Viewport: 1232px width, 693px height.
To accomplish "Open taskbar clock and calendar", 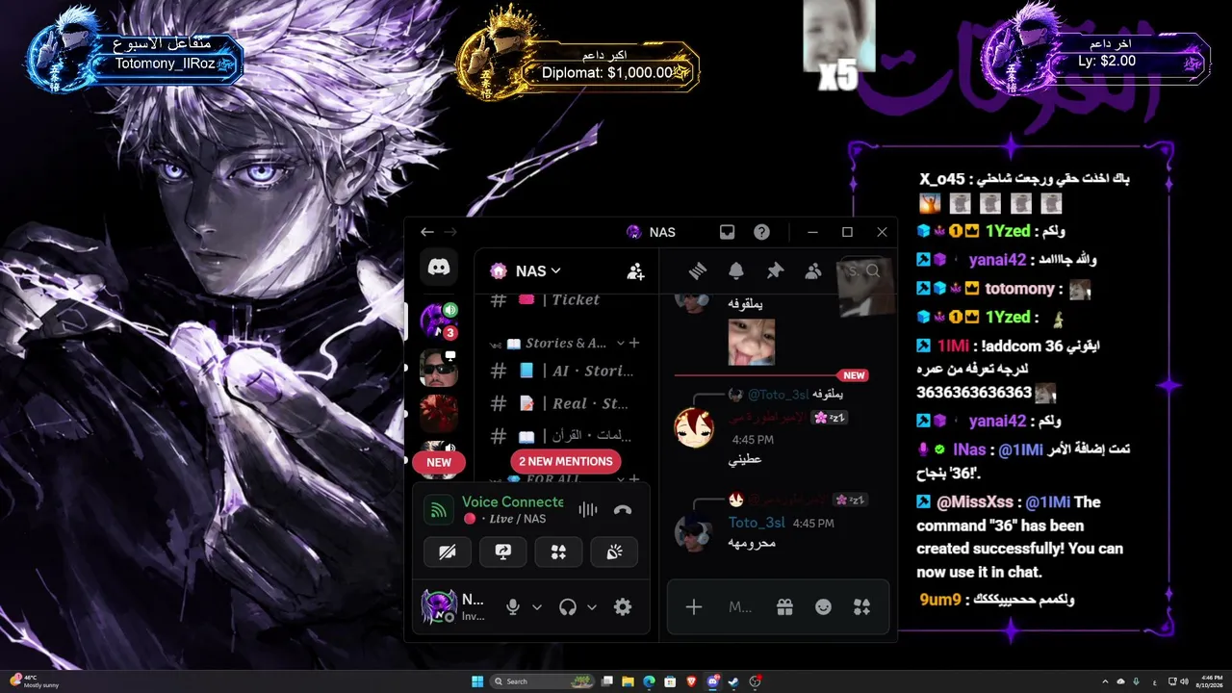I will point(1211,681).
